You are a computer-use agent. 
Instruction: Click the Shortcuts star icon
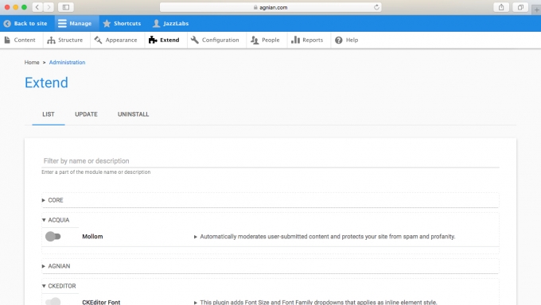click(107, 24)
